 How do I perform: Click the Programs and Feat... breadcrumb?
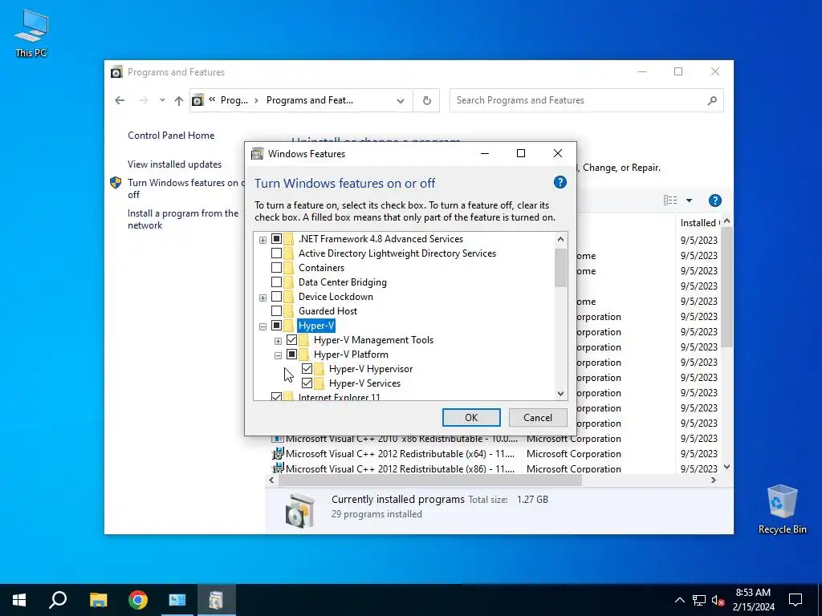[x=309, y=100]
